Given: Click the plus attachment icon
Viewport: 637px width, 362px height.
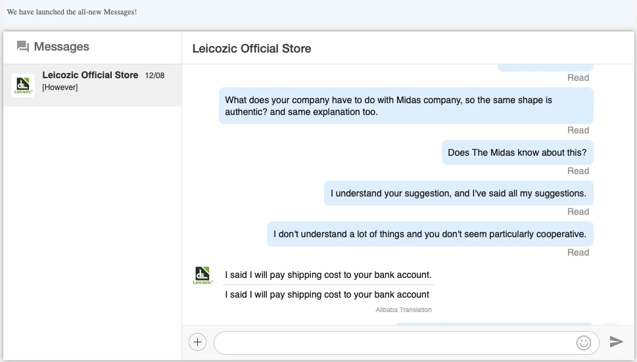Looking at the screenshot, I should pos(197,342).
